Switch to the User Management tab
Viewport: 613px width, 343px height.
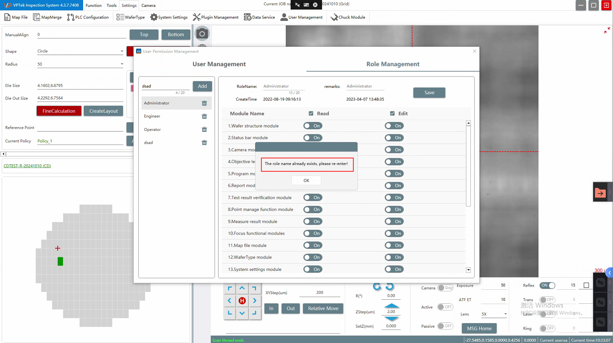click(x=219, y=64)
